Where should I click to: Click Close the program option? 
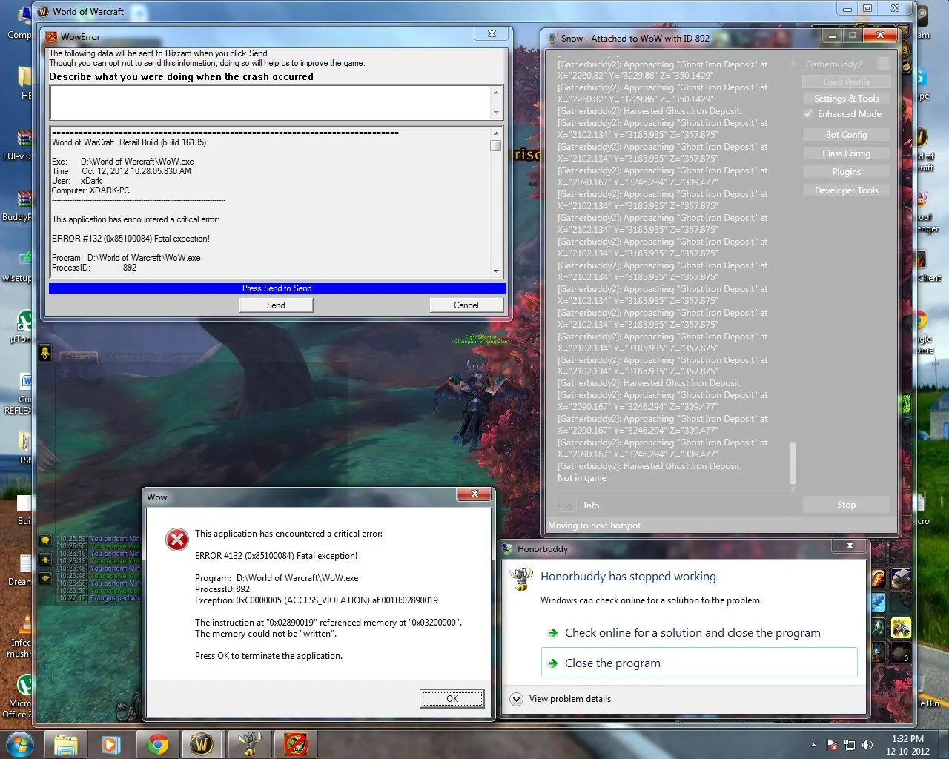(699, 663)
